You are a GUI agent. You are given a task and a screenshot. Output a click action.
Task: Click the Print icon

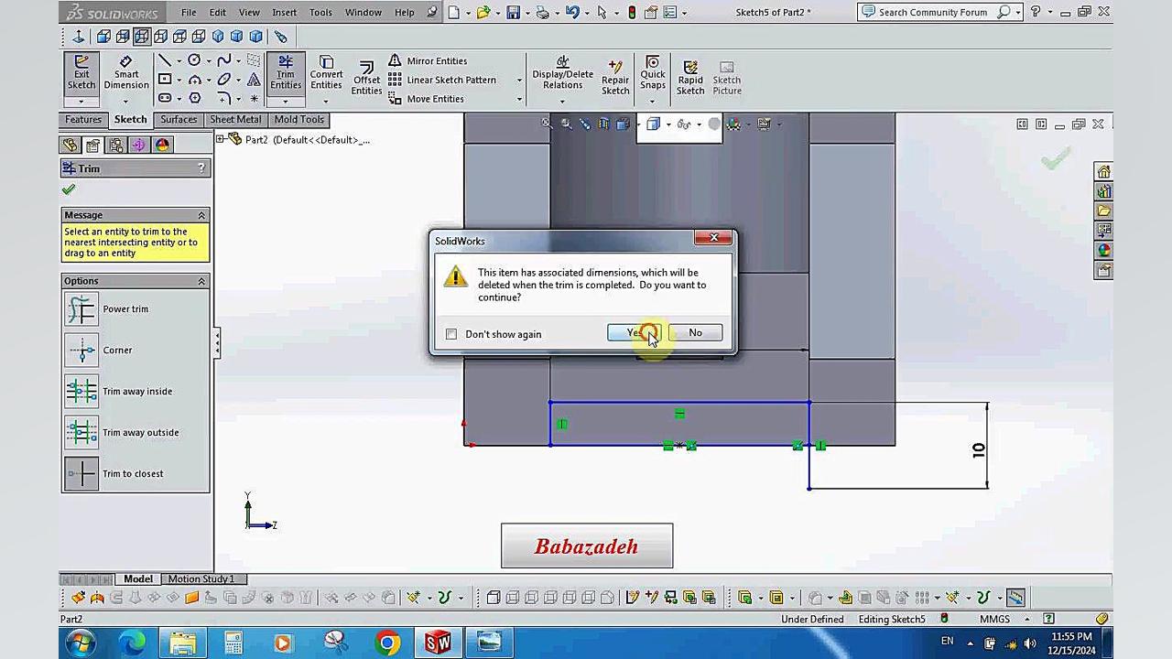pos(543,12)
